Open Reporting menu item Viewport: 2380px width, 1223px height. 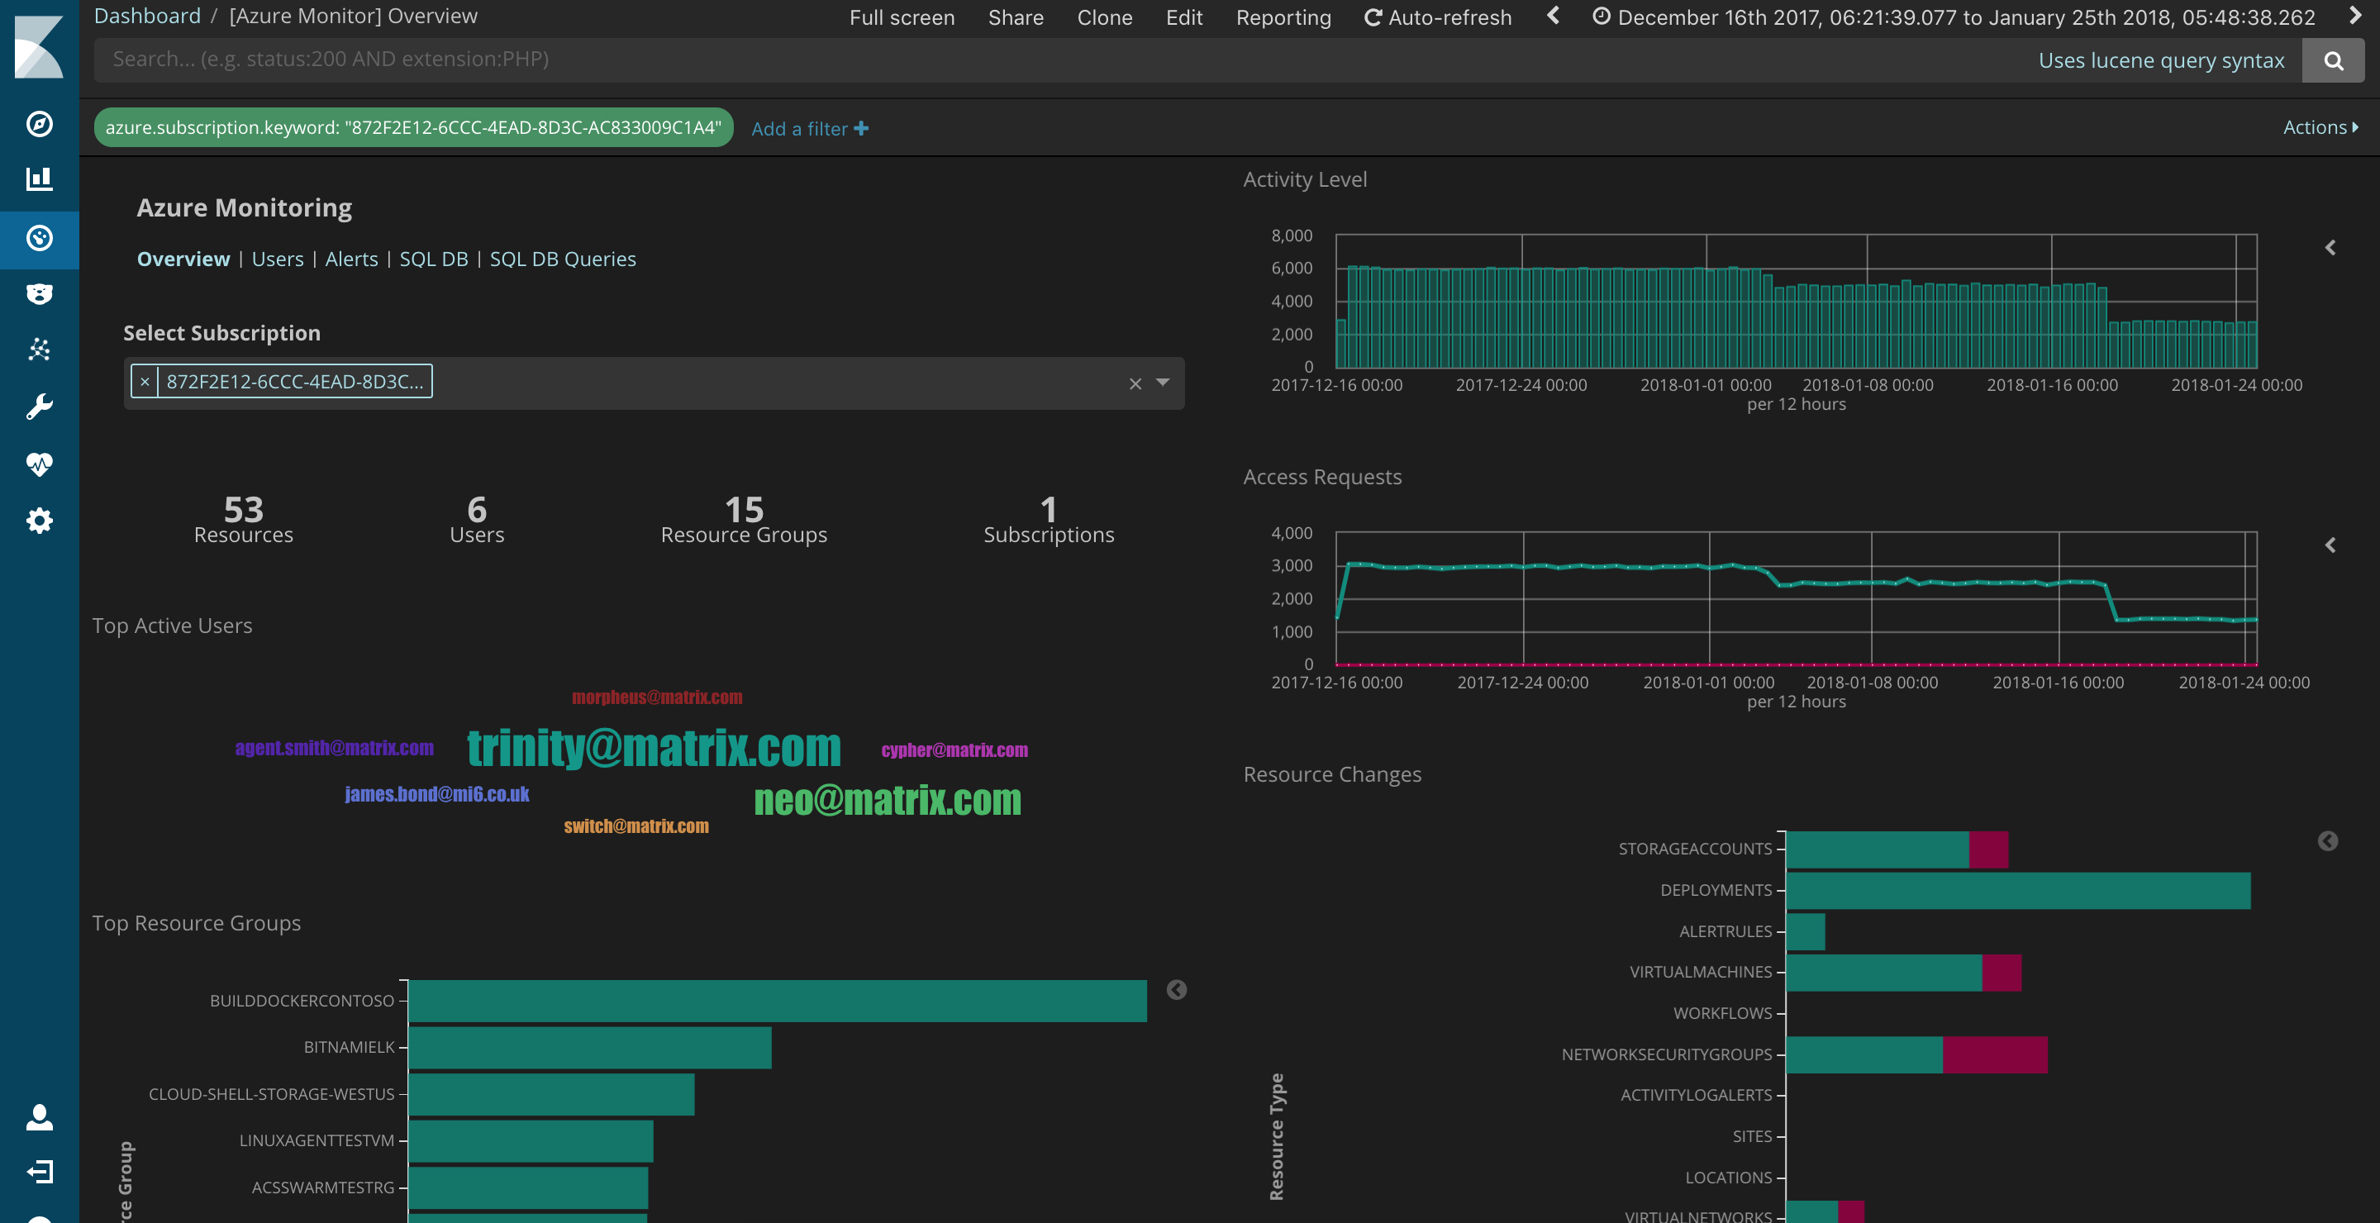click(1283, 17)
